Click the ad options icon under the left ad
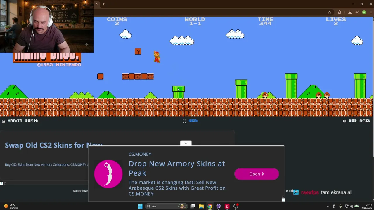This screenshot has width=374, height=210. tap(1, 183)
